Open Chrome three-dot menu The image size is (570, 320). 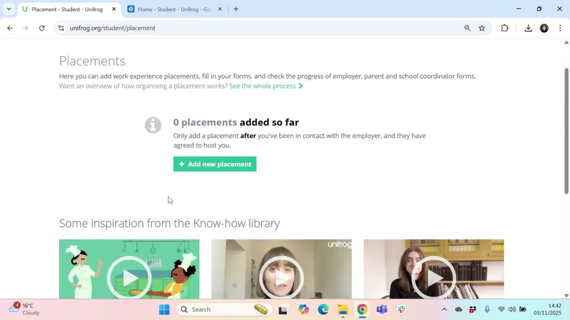pyautogui.click(x=560, y=28)
